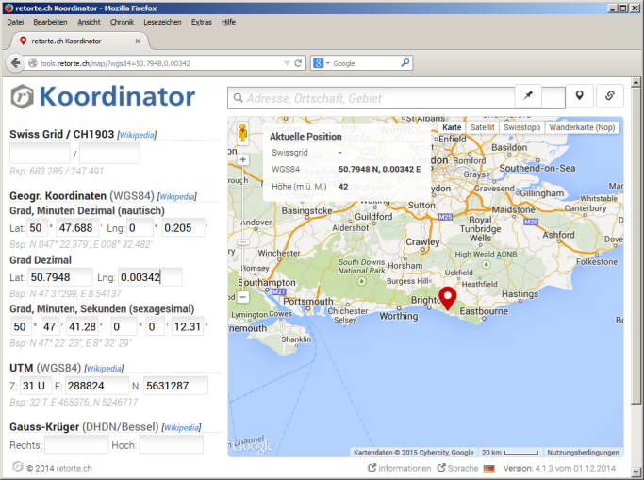Open the Swiss Grid Wikipedia link
Viewport: 644px width, 480px height.
(137, 135)
